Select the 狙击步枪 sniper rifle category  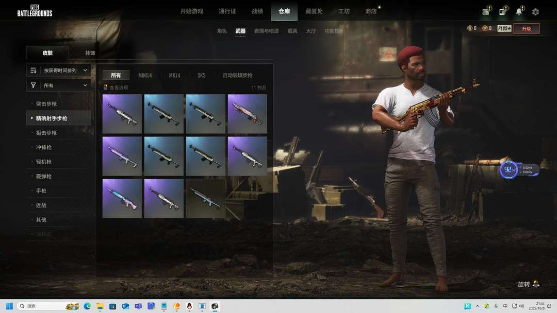pyautogui.click(x=46, y=133)
